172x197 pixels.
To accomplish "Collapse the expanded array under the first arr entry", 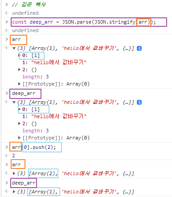I will 14,49.
